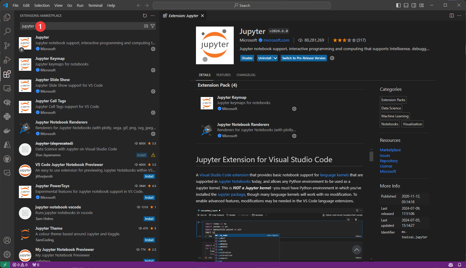The width and height of the screenshot is (466, 268).
Task: Click gear on Jupyter Keymap in Extension Pack
Action: click(294, 109)
